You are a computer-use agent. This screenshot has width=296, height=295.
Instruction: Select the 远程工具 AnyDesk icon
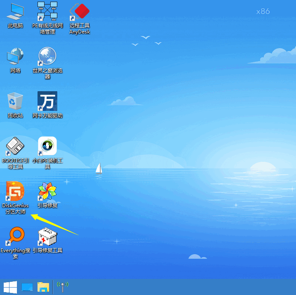(80, 12)
